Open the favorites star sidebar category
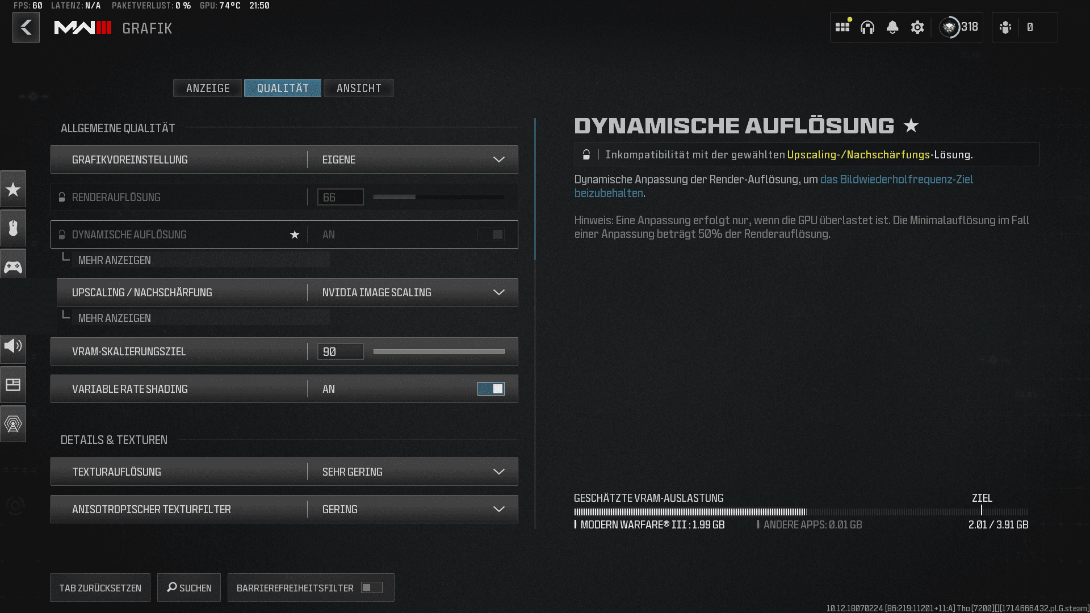This screenshot has height=613, width=1090. [x=13, y=189]
